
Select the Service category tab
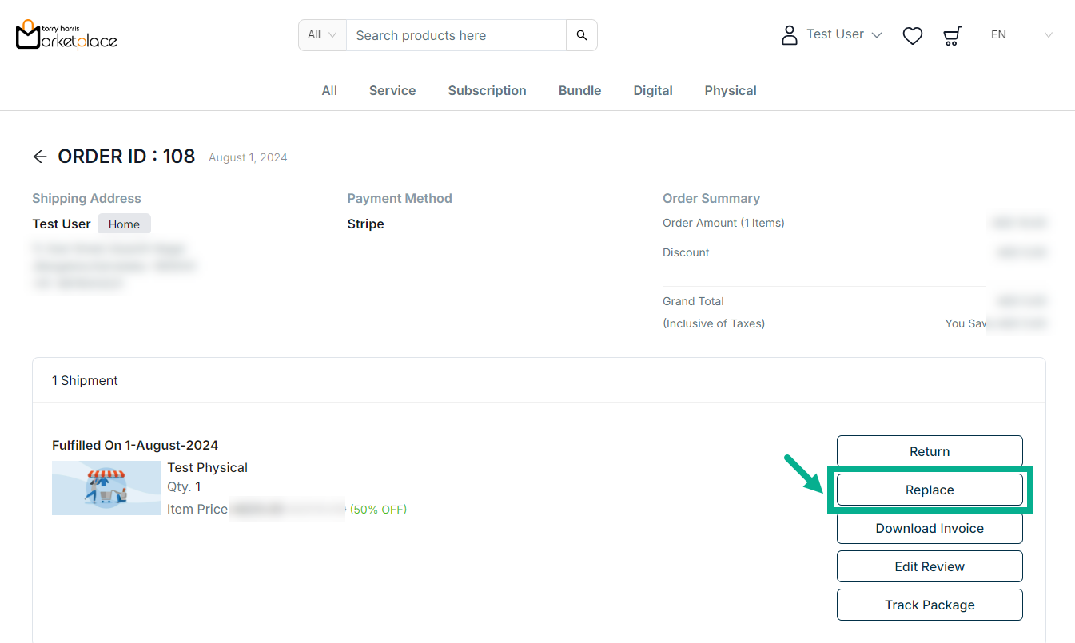pyautogui.click(x=392, y=90)
